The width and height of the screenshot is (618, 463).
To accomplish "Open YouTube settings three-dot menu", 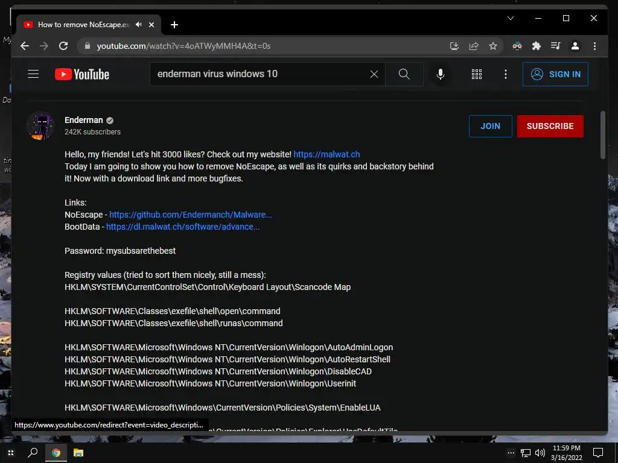I will [x=506, y=74].
